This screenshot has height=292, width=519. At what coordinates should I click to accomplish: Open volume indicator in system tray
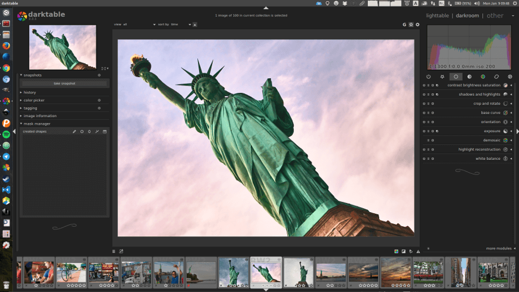click(477, 3)
